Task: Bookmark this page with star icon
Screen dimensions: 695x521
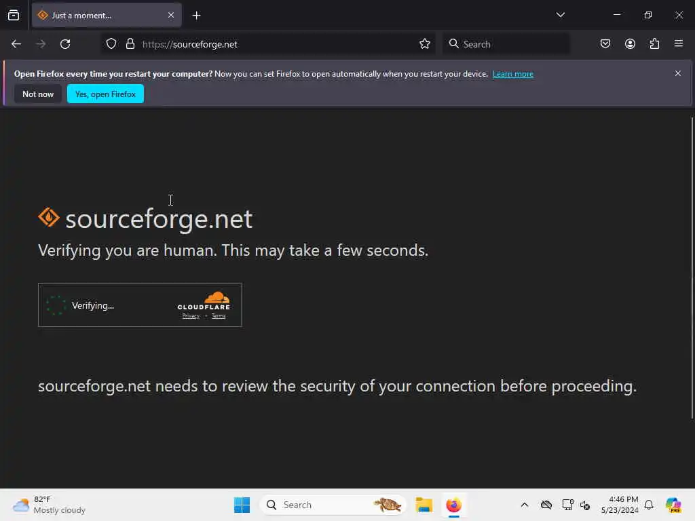Action: [x=425, y=44]
